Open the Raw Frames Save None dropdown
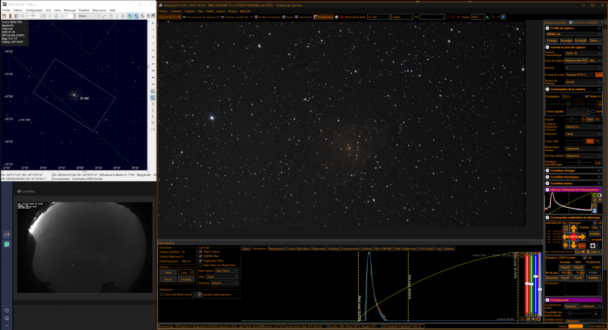Viewport: 608px width, 330px height. coord(226,271)
